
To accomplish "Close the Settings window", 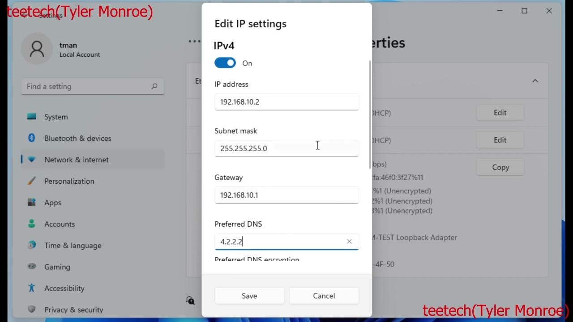I will tap(549, 11).
